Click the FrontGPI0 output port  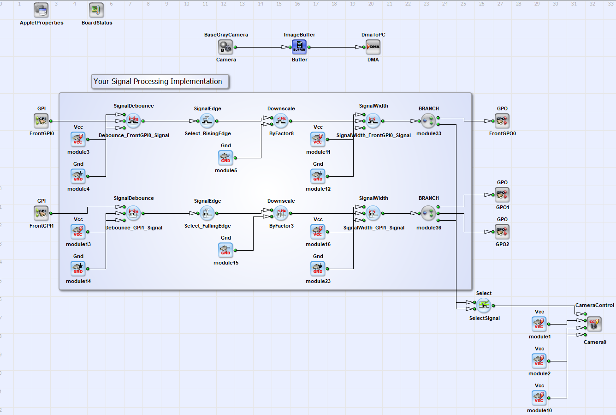(x=51, y=121)
